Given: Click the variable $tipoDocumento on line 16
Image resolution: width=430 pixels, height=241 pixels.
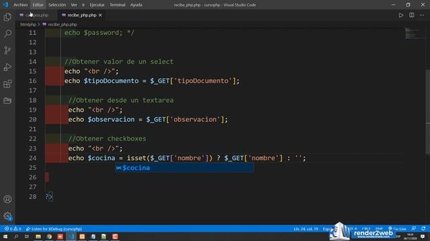Looking at the screenshot, I should click(111, 81).
